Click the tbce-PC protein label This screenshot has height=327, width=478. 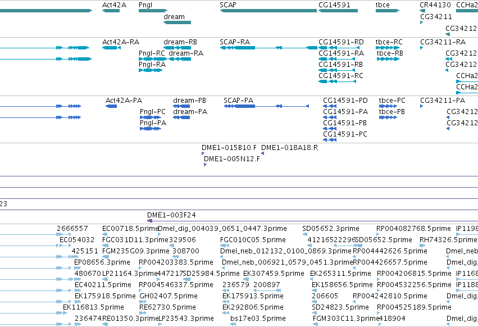pyautogui.click(x=392, y=101)
